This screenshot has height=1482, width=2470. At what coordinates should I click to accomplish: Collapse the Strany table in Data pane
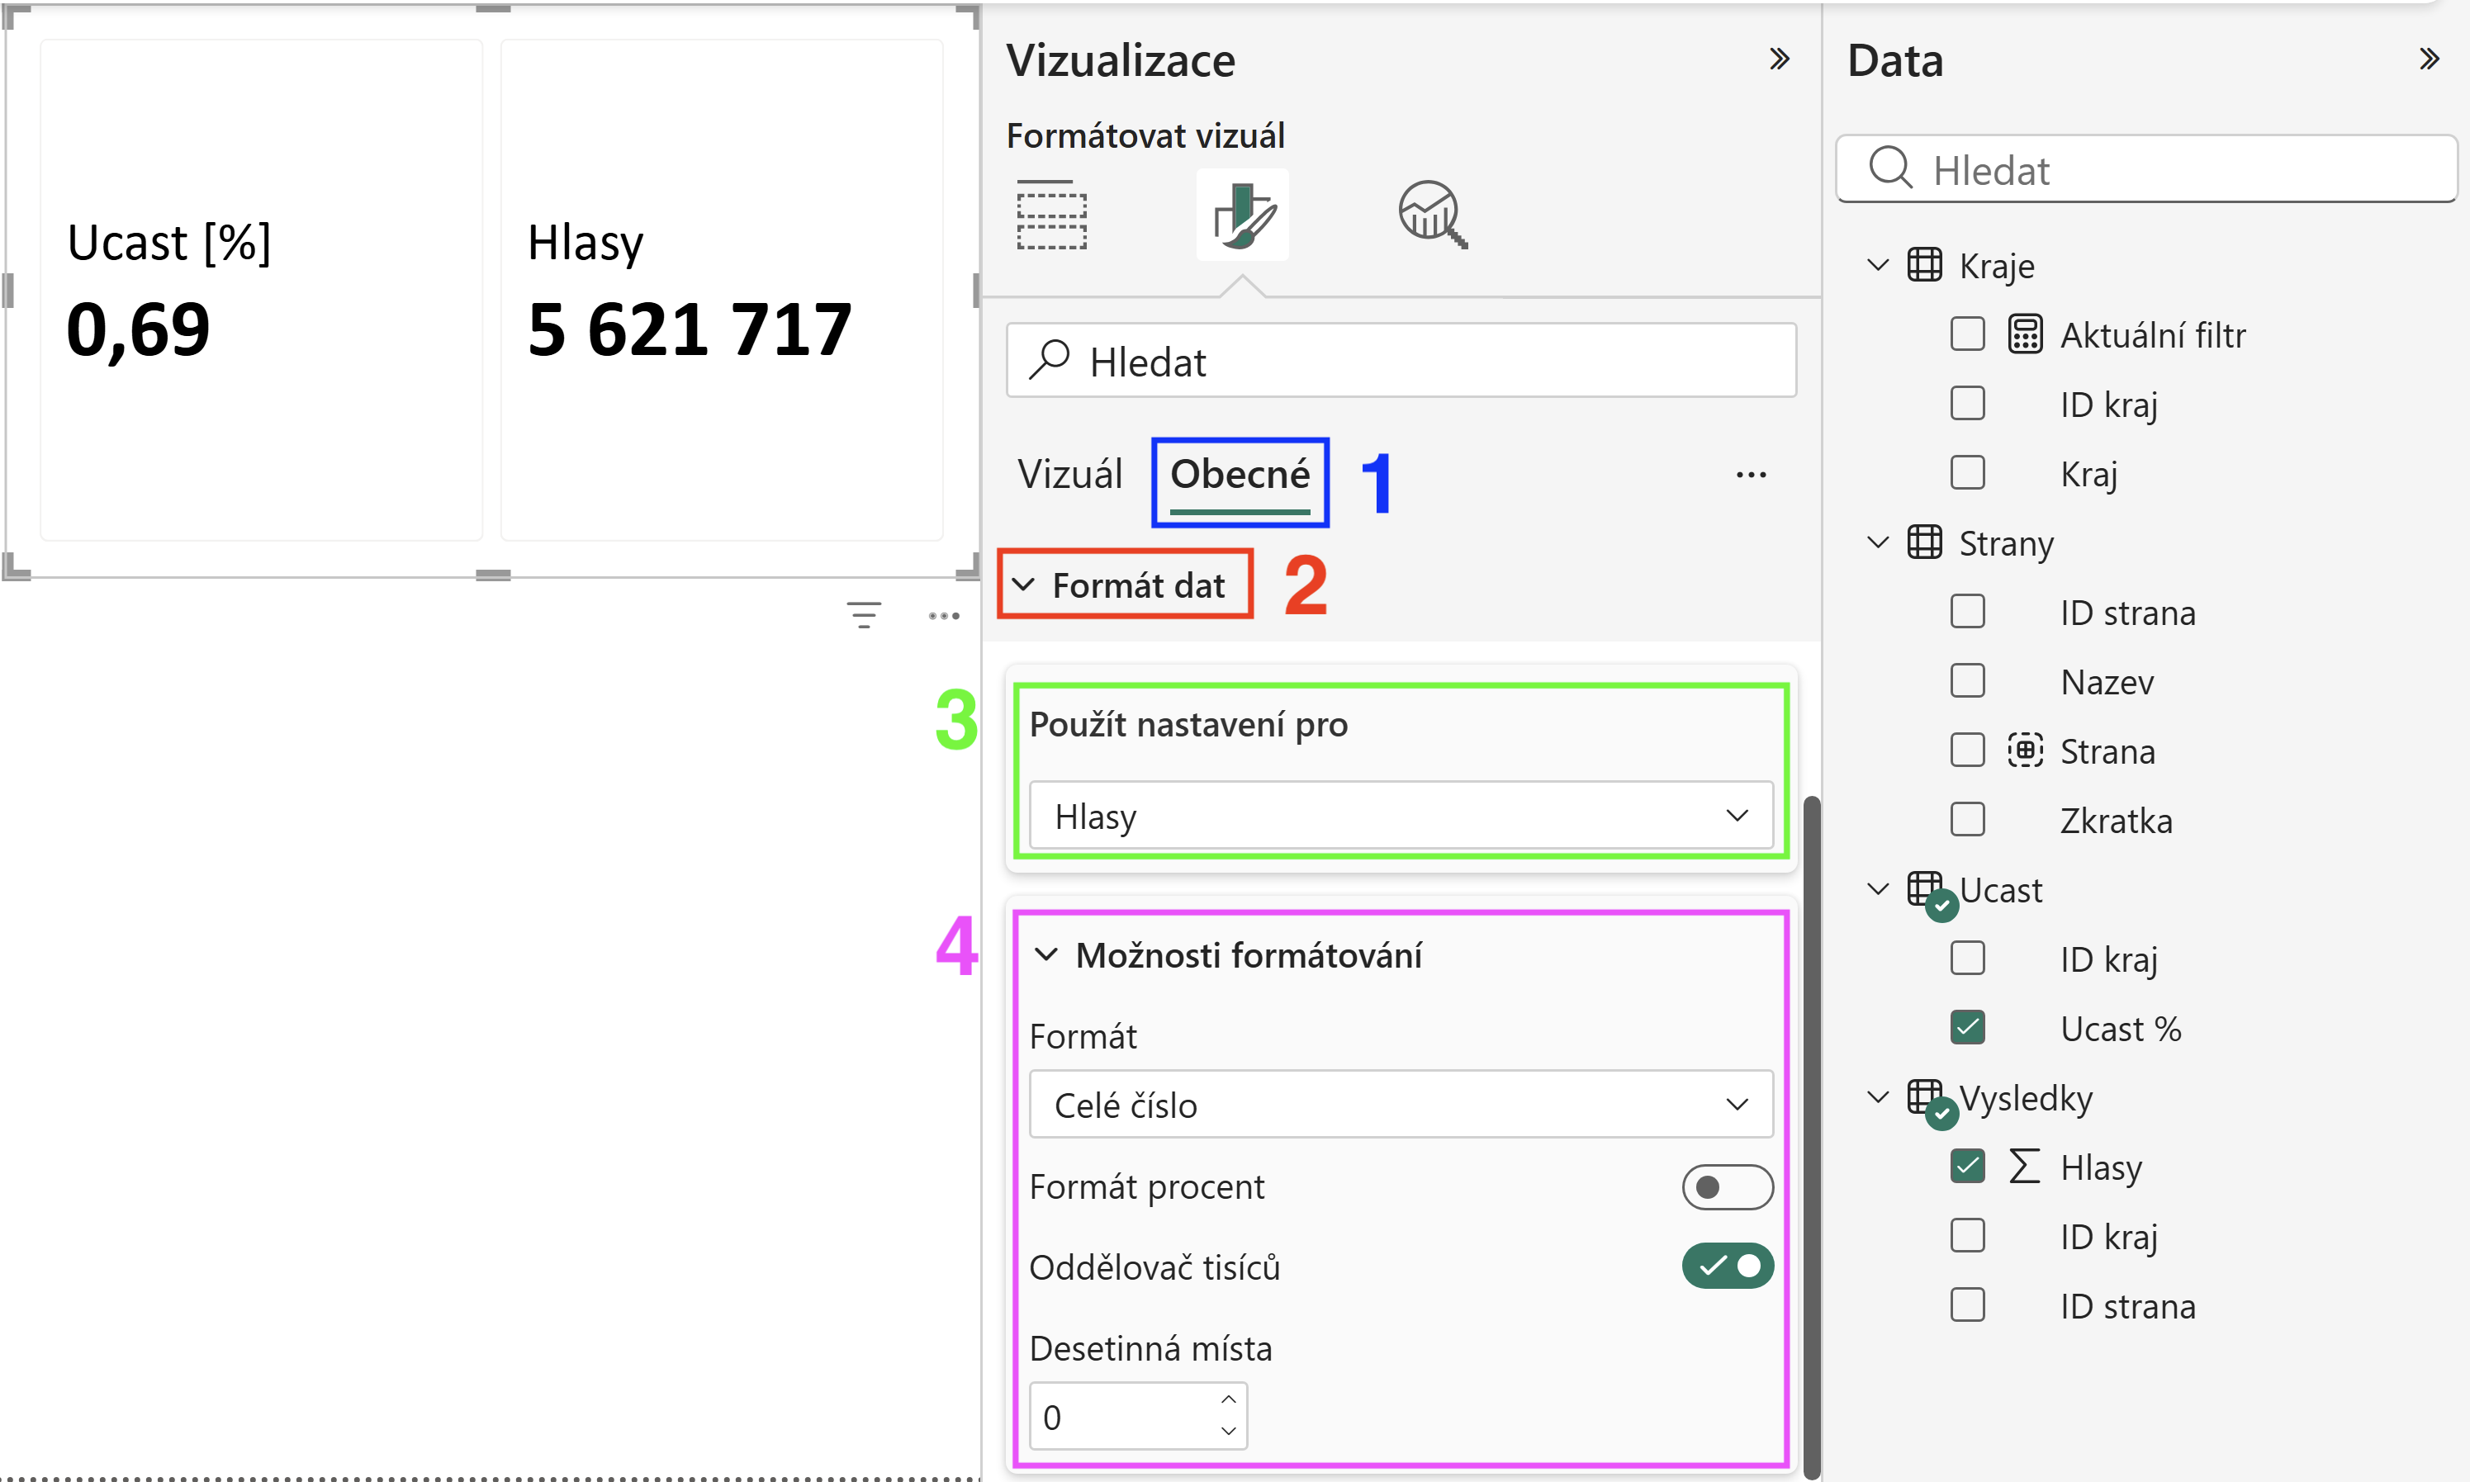pos(1878,542)
